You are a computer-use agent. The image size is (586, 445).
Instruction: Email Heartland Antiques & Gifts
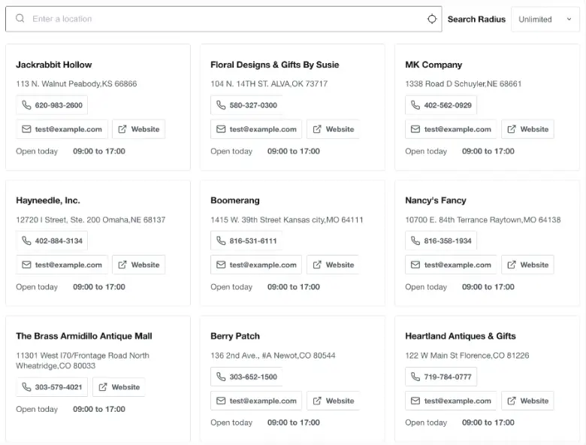451,401
